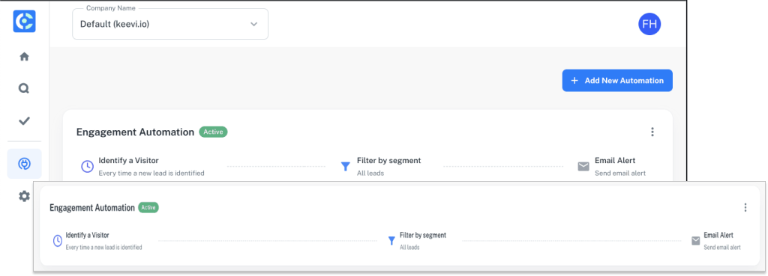The height and width of the screenshot is (276, 768).
Task: Select the checkmark icon in sidebar
Action: pos(24,120)
